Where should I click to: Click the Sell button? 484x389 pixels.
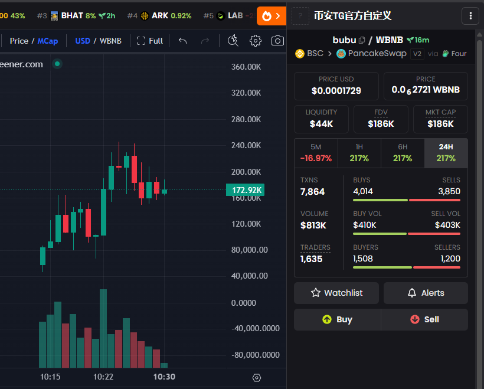(x=424, y=319)
